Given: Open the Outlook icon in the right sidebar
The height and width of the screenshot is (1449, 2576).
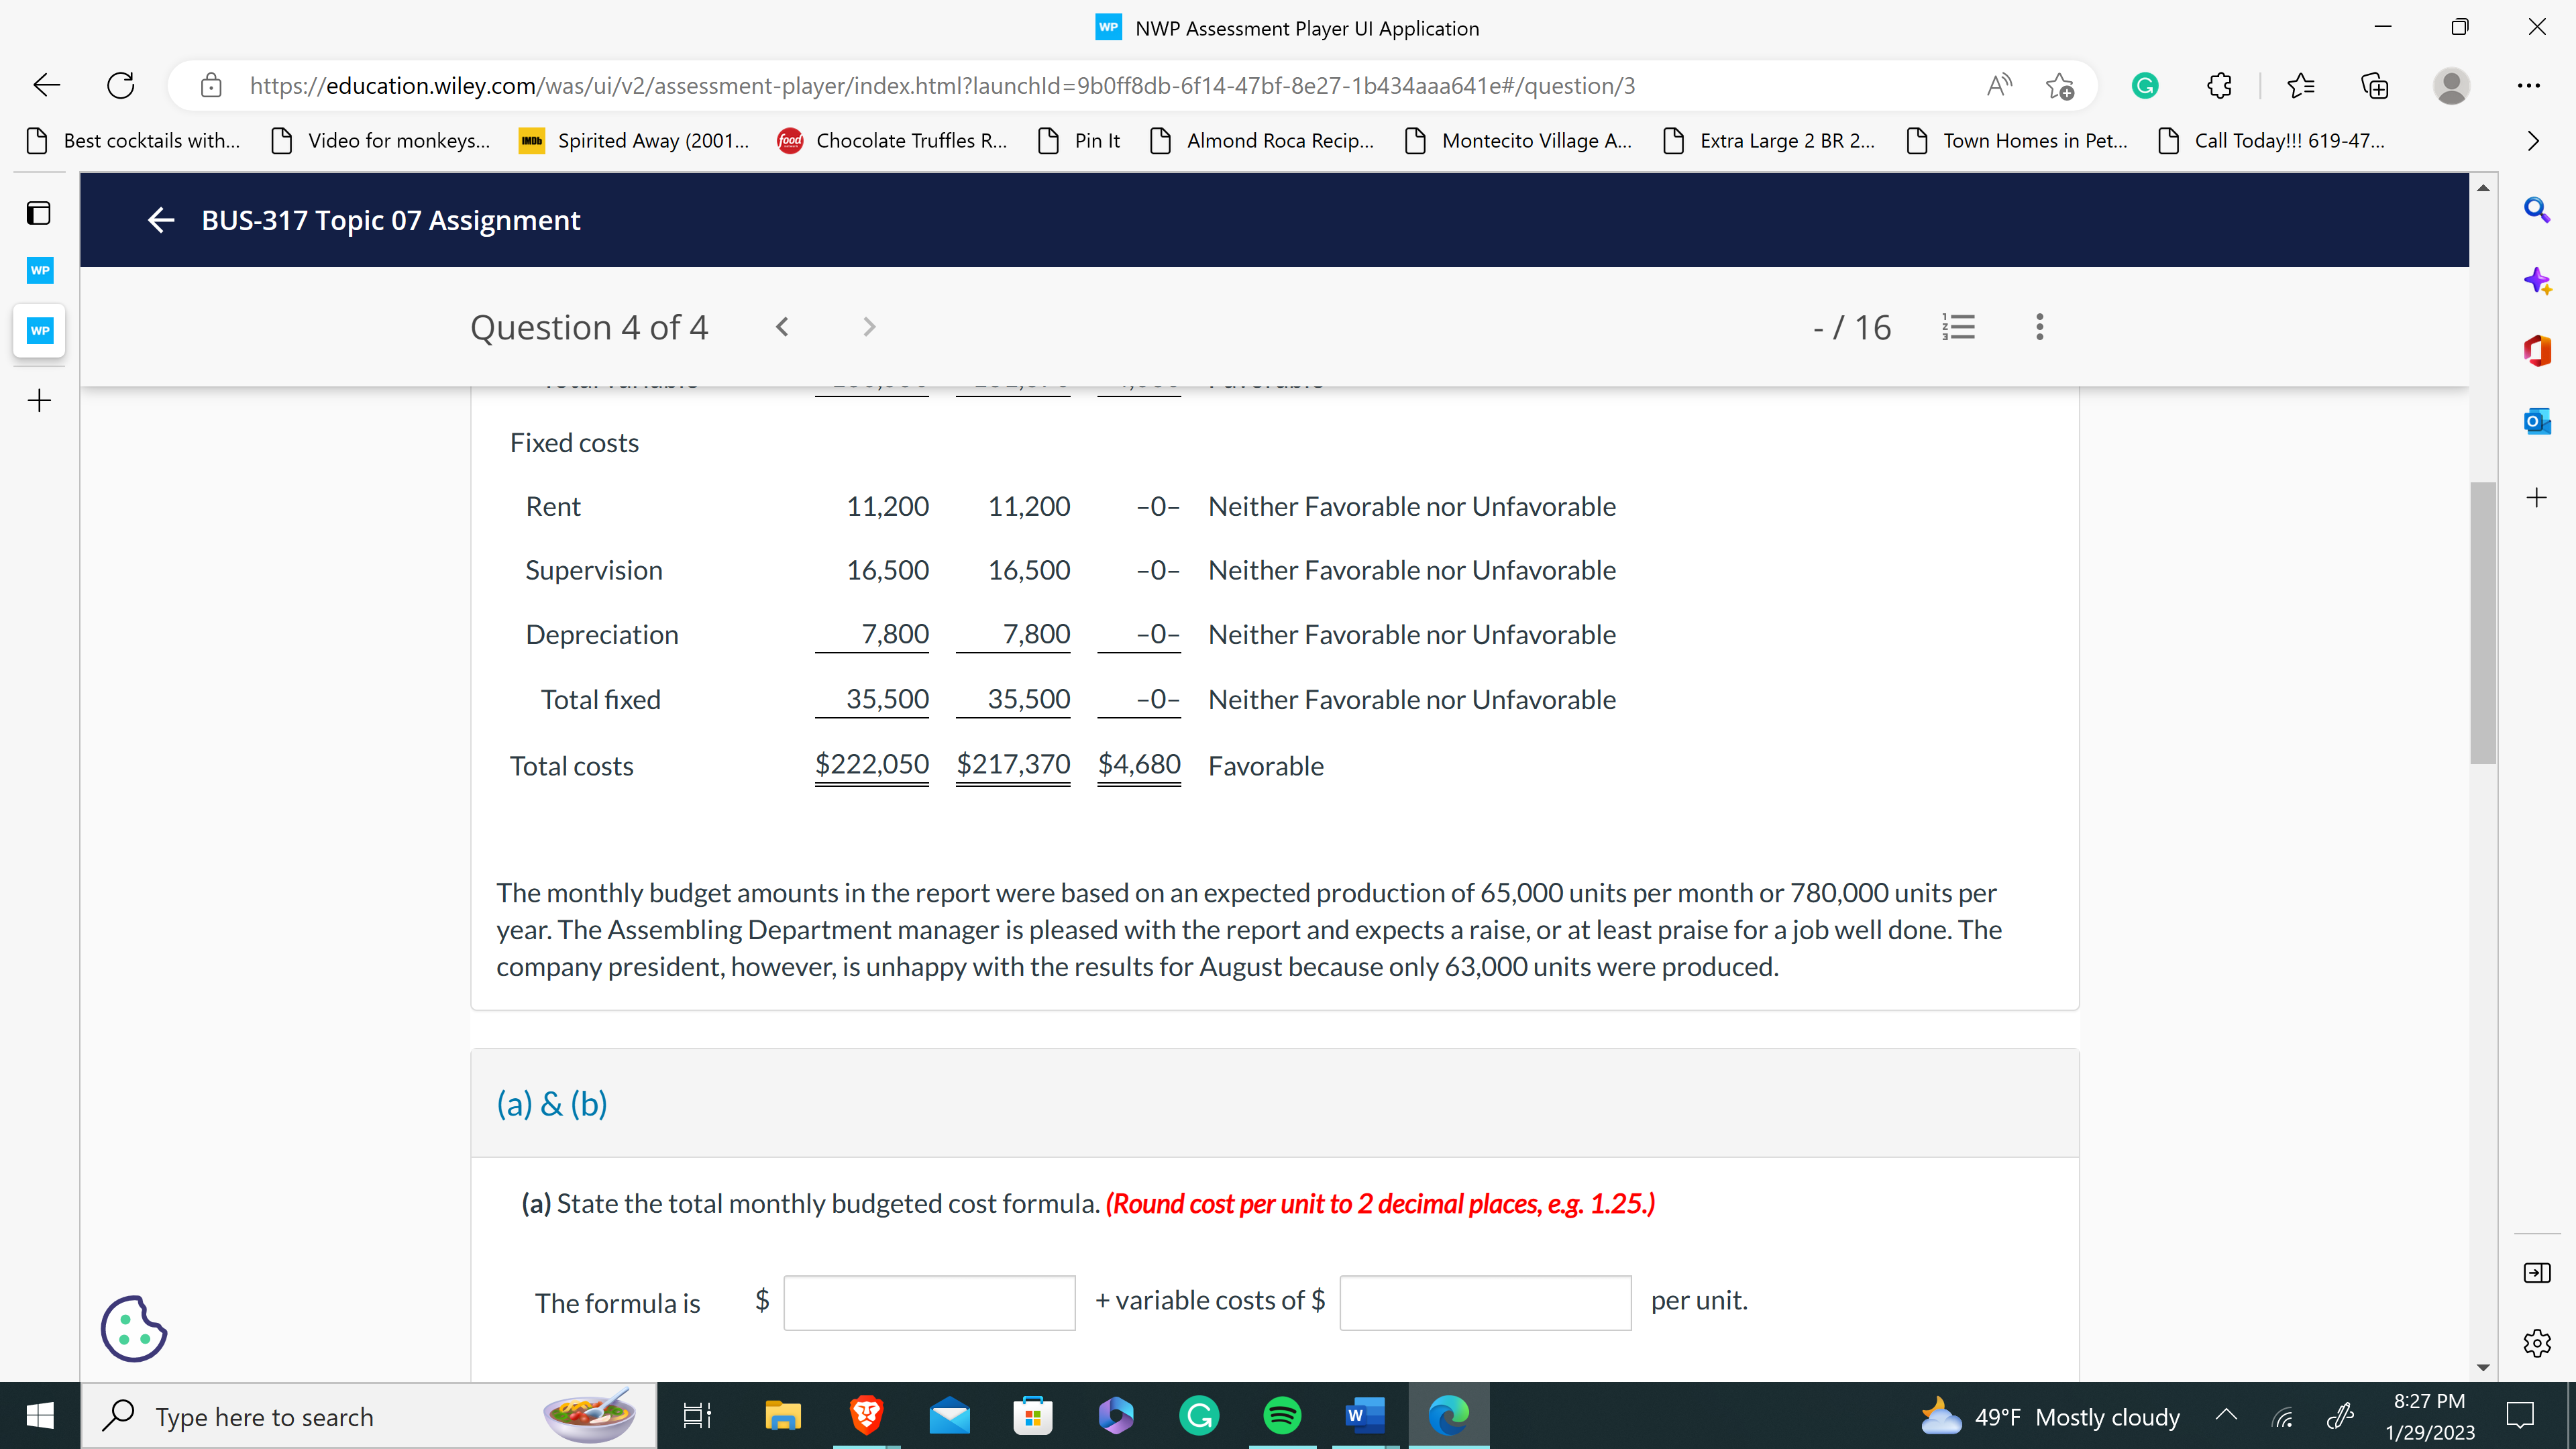Looking at the screenshot, I should pos(2537,421).
